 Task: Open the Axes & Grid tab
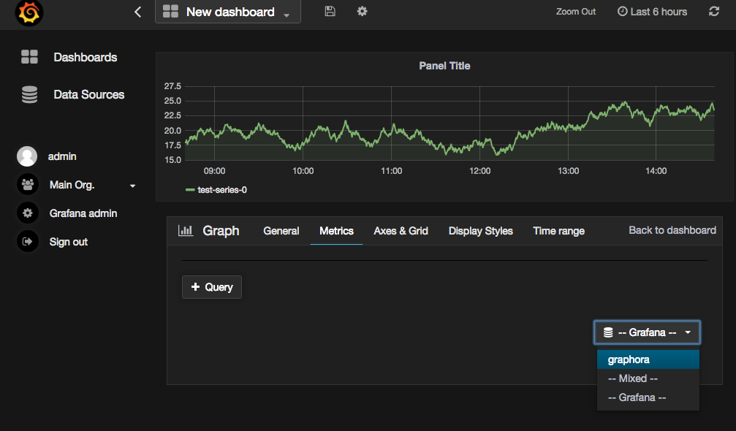pos(401,231)
